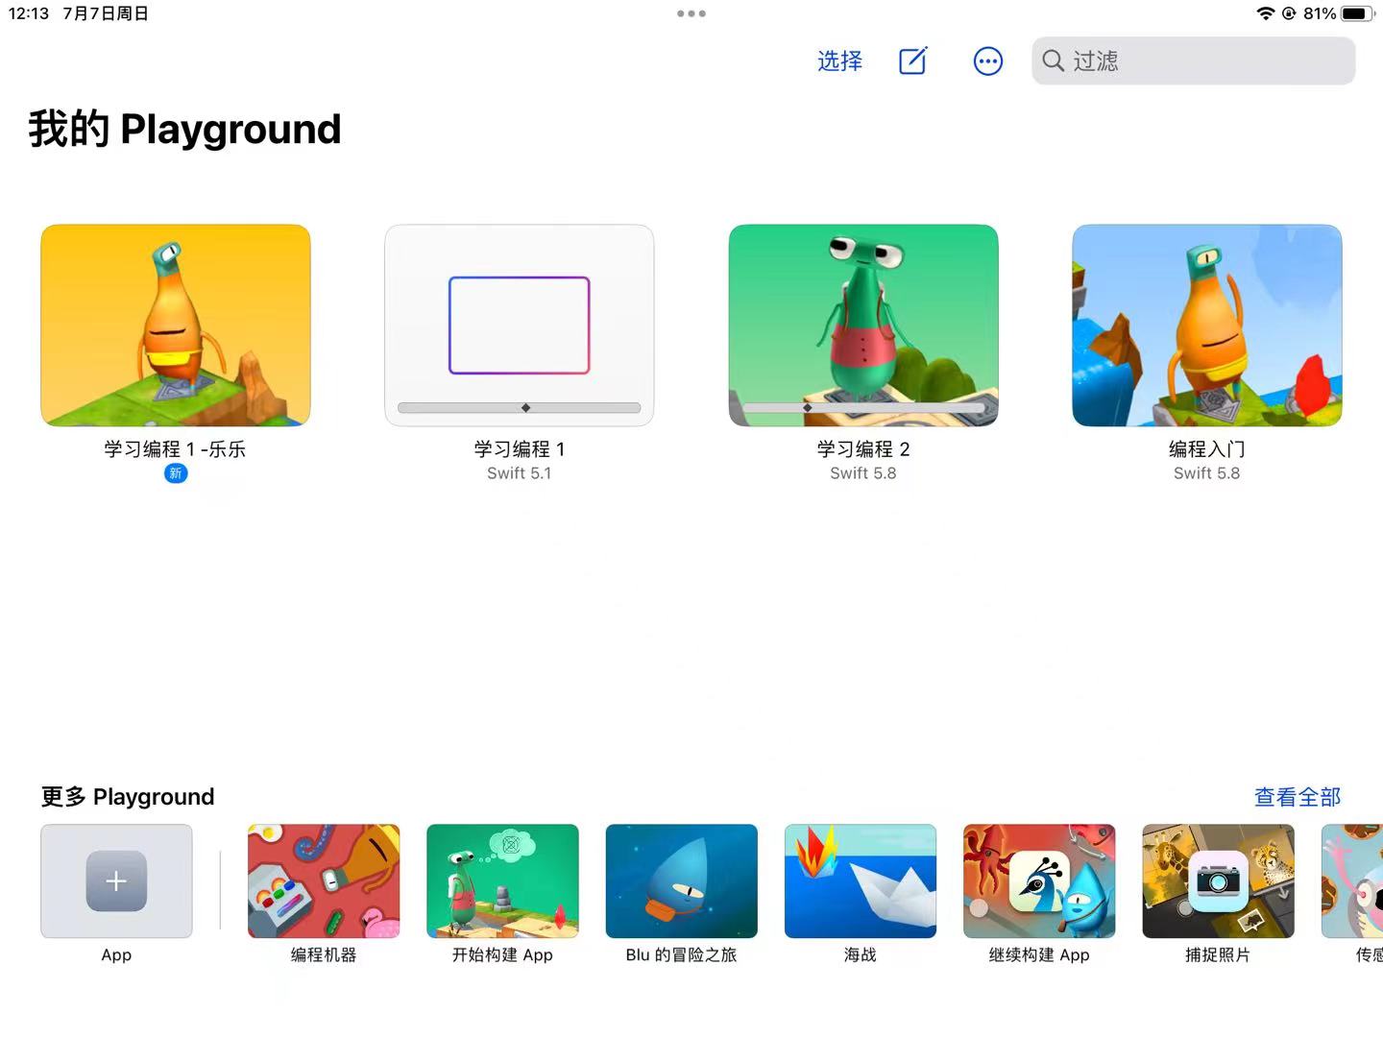Tap the battery indicator icon
Viewport: 1383px width, 1037px height.
(1358, 13)
